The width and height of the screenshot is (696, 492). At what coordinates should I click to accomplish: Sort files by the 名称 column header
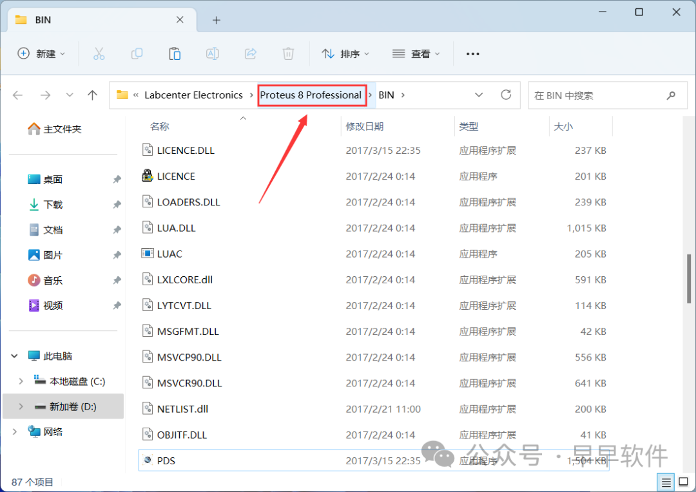tap(159, 126)
